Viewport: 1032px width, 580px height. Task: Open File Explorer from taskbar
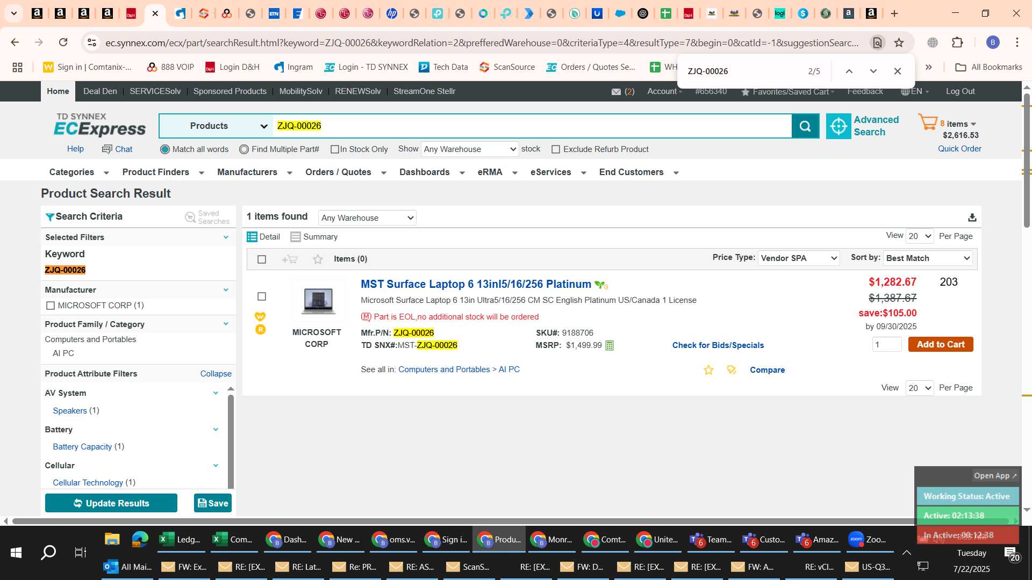coord(112,539)
